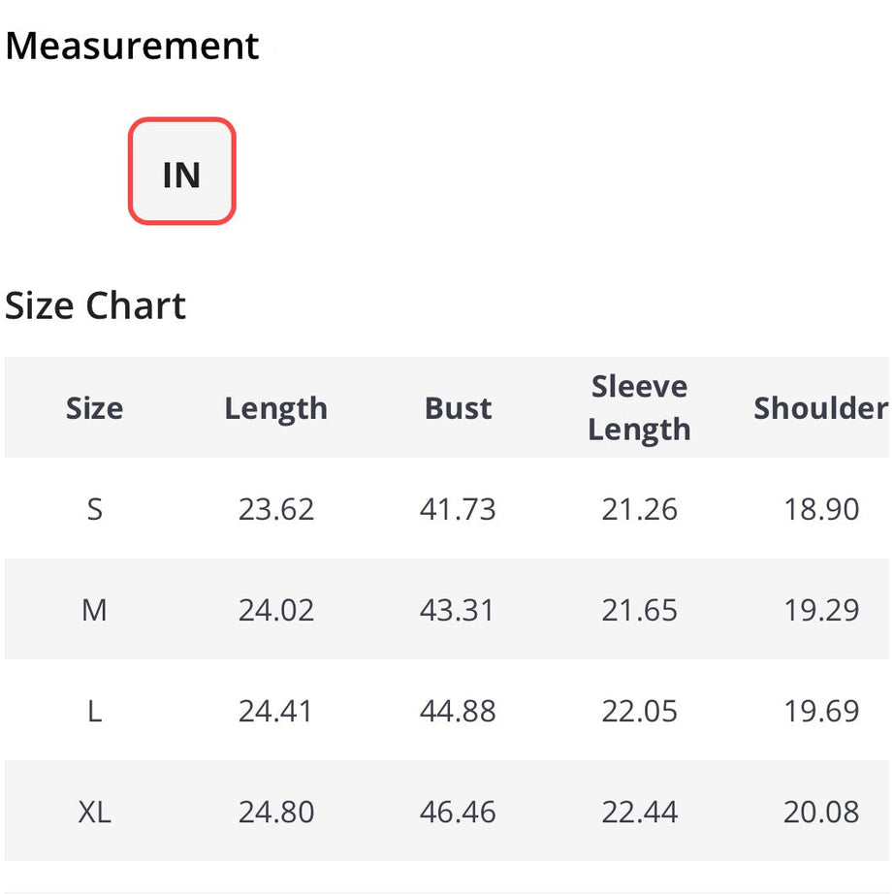Select the IN measurement unit button
The width and height of the screenshot is (894, 894).
[x=182, y=173]
